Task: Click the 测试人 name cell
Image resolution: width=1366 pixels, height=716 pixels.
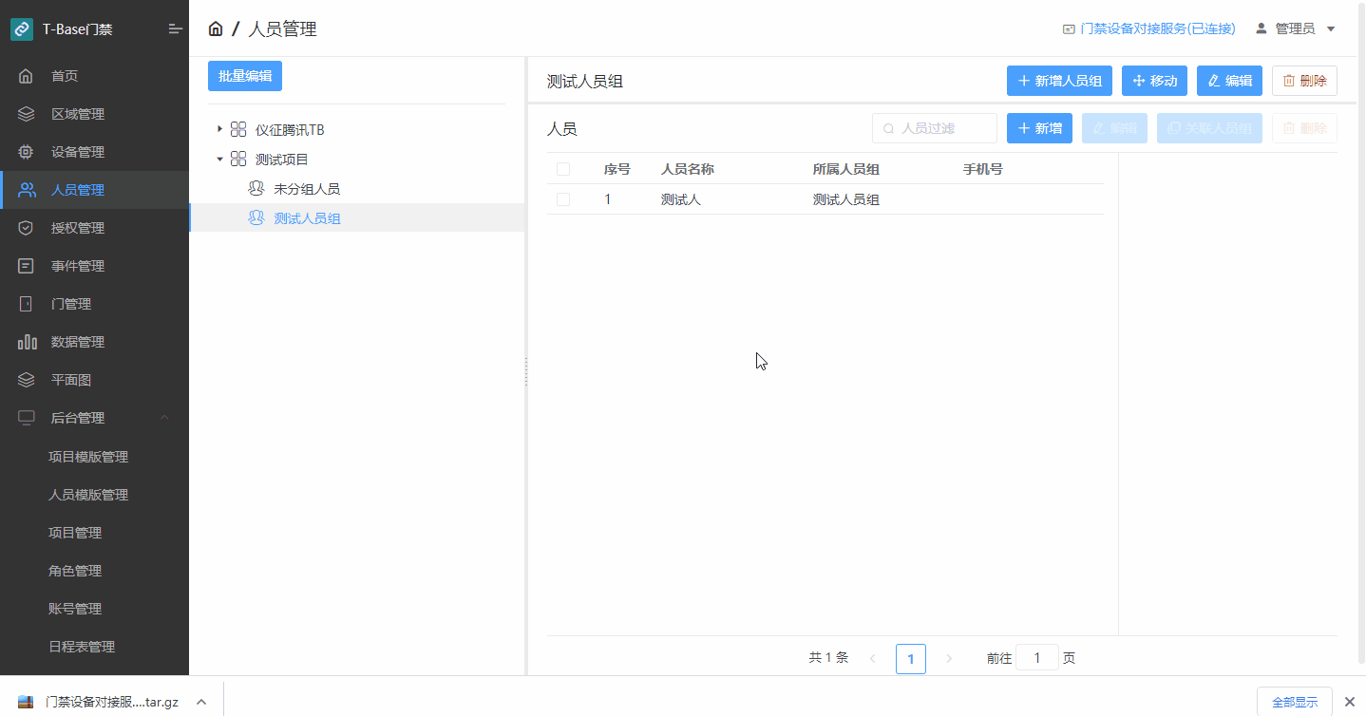Action: click(x=681, y=199)
